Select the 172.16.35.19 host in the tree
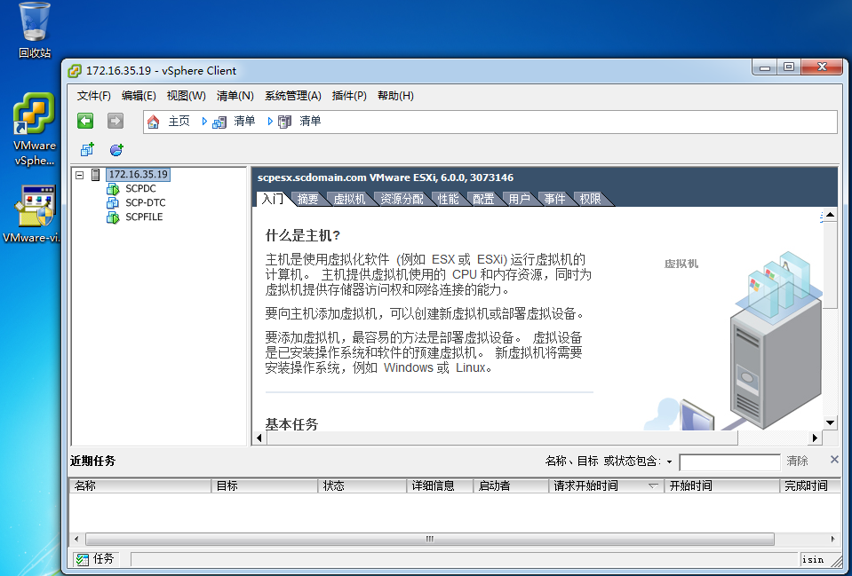This screenshot has height=576, width=852. point(138,174)
